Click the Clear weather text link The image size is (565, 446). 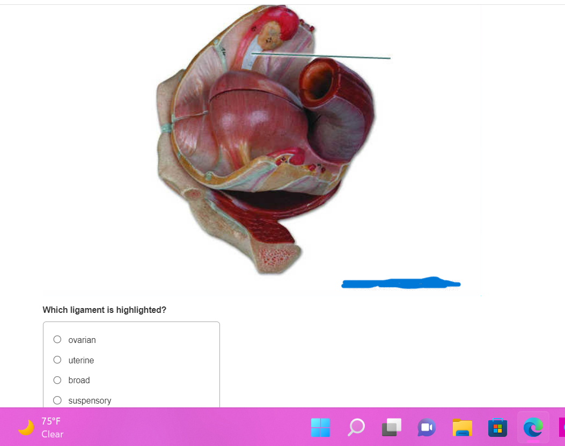[x=52, y=434]
